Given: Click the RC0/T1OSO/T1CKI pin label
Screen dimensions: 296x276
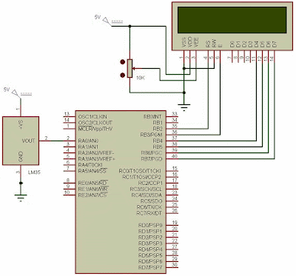Looking at the screenshot, I should (x=140, y=171).
